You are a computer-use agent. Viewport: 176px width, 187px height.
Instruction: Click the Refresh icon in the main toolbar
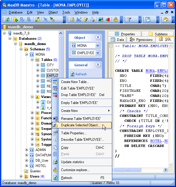7,19
